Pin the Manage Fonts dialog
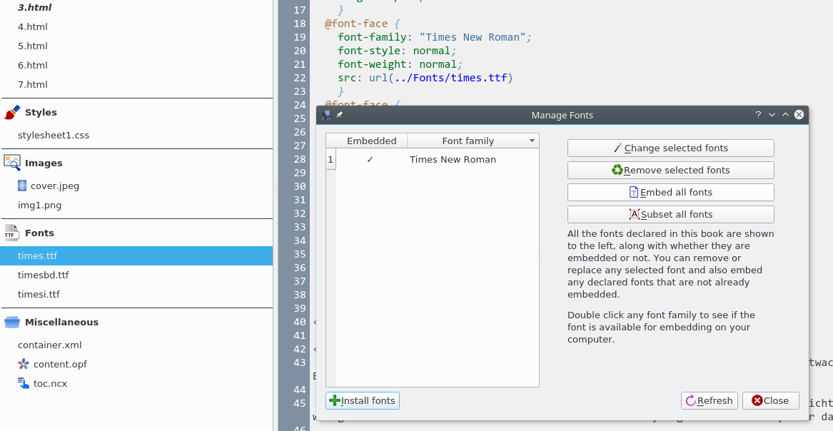This screenshot has width=833, height=431. pos(340,115)
